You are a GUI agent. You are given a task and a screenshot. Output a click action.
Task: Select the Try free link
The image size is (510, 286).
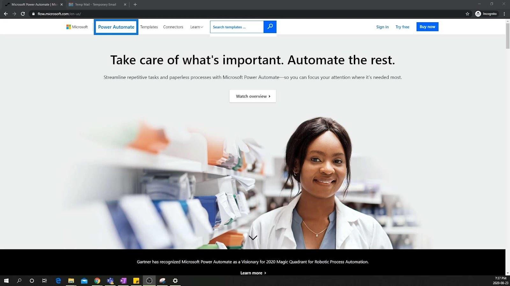coord(402,27)
